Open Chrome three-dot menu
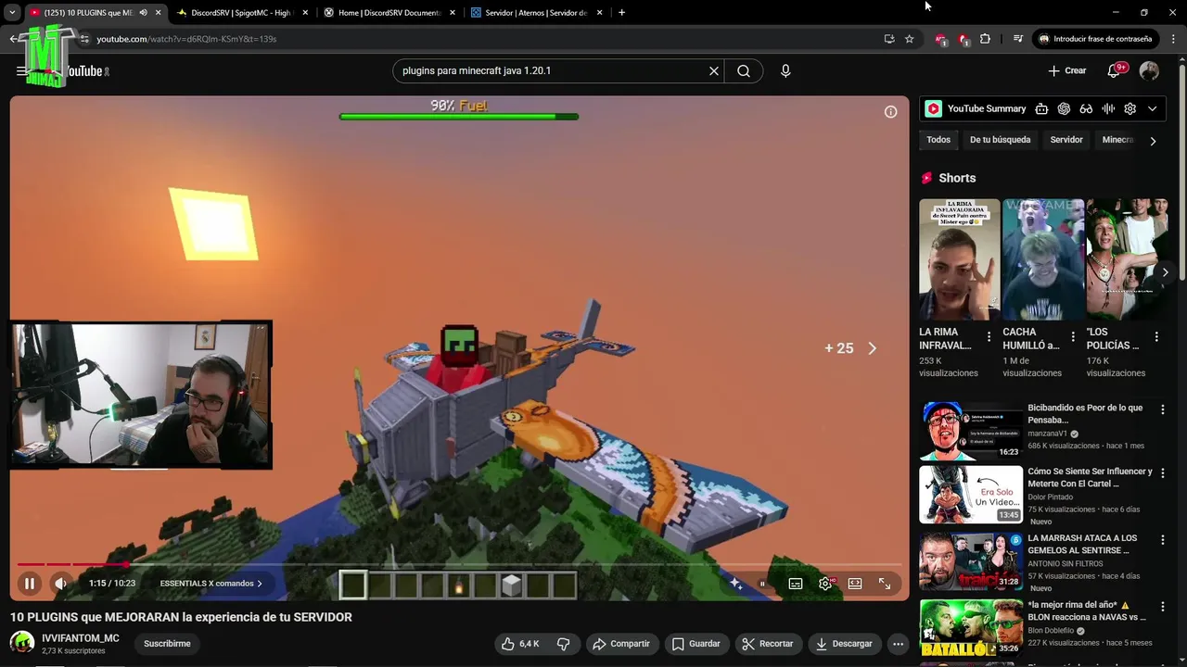Image resolution: width=1187 pixels, height=667 pixels. click(x=1173, y=39)
